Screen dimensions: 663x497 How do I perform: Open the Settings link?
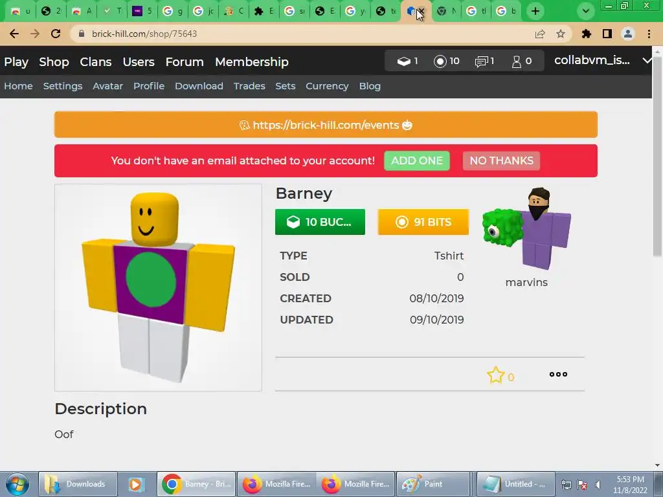click(x=63, y=86)
